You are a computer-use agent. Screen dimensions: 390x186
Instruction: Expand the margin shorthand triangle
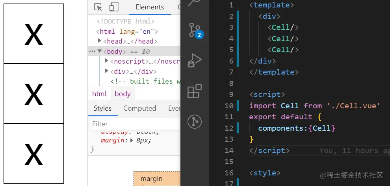coord(133,140)
